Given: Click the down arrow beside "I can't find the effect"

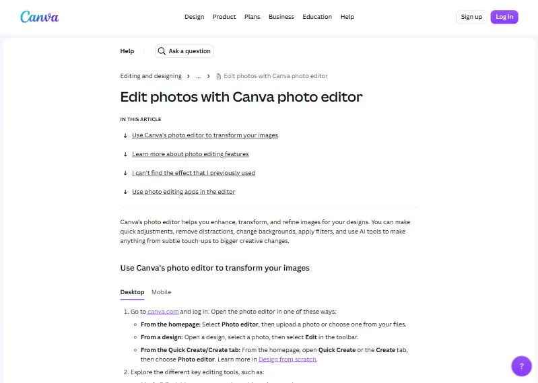Looking at the screenshot, I should [125, 173].
